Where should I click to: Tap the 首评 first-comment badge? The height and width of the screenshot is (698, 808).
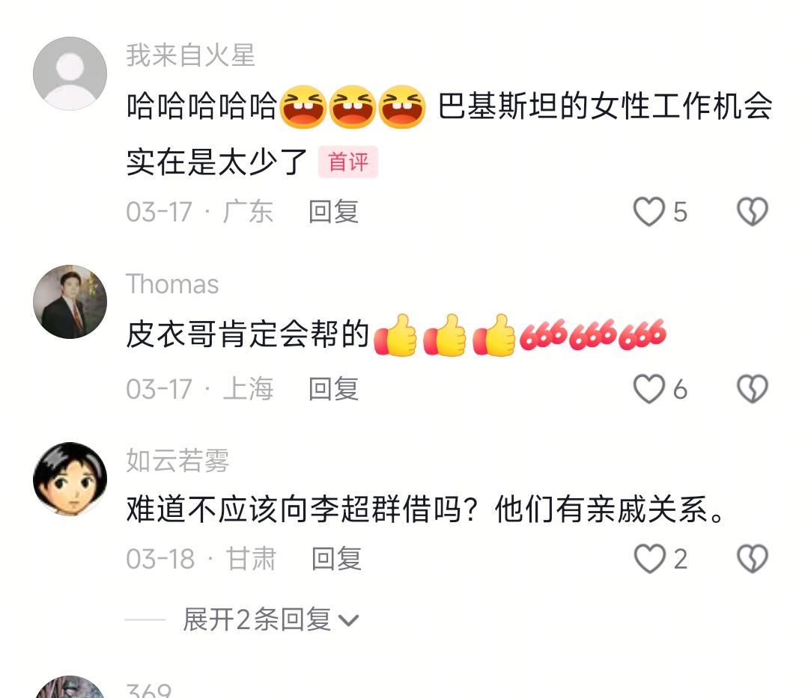pyautogui.click(x=348, y=162)
